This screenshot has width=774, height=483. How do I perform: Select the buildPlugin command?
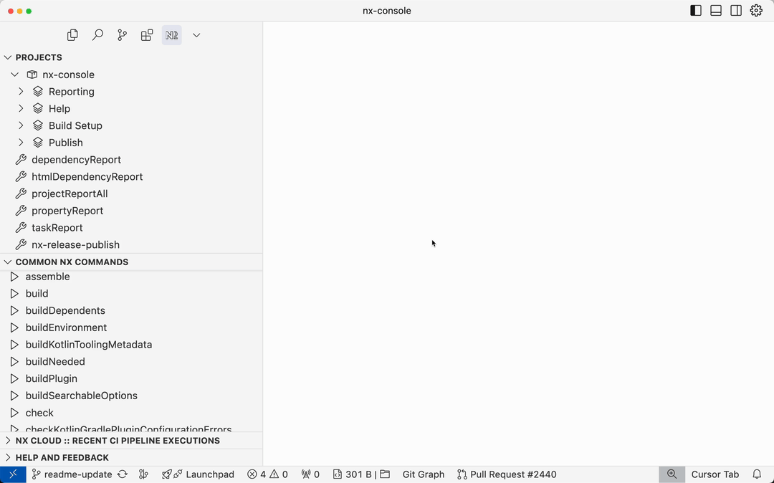pos(52,379)
